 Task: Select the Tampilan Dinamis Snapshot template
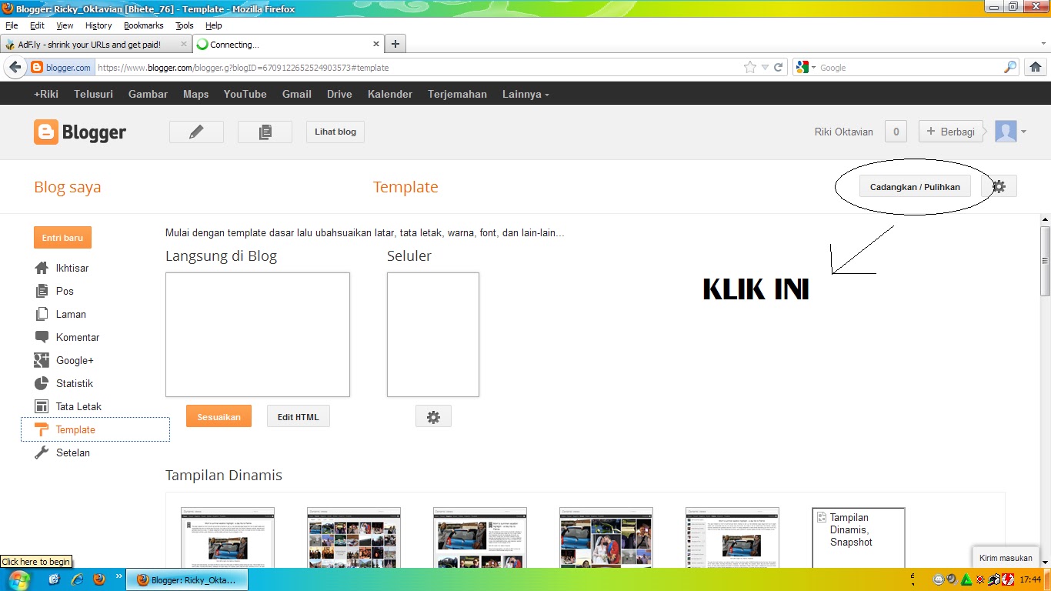[859, 537]
